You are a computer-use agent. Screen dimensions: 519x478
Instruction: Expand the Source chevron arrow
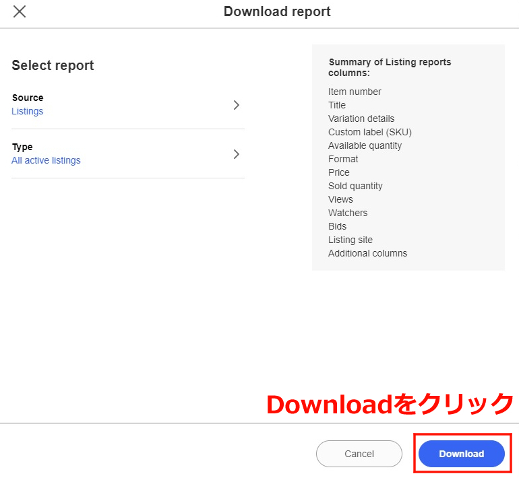click(237, 105)
